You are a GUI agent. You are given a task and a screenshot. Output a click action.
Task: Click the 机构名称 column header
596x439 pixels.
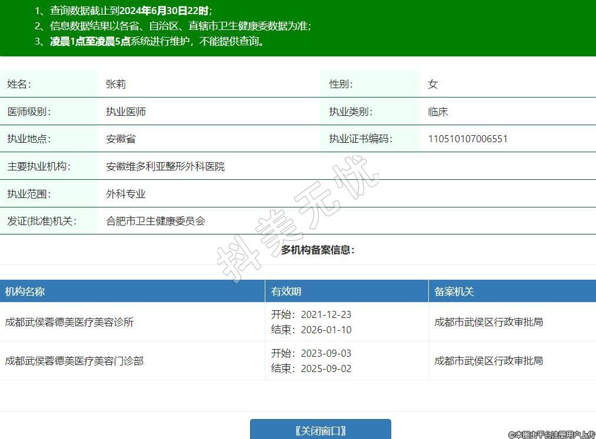coord(25,291)
